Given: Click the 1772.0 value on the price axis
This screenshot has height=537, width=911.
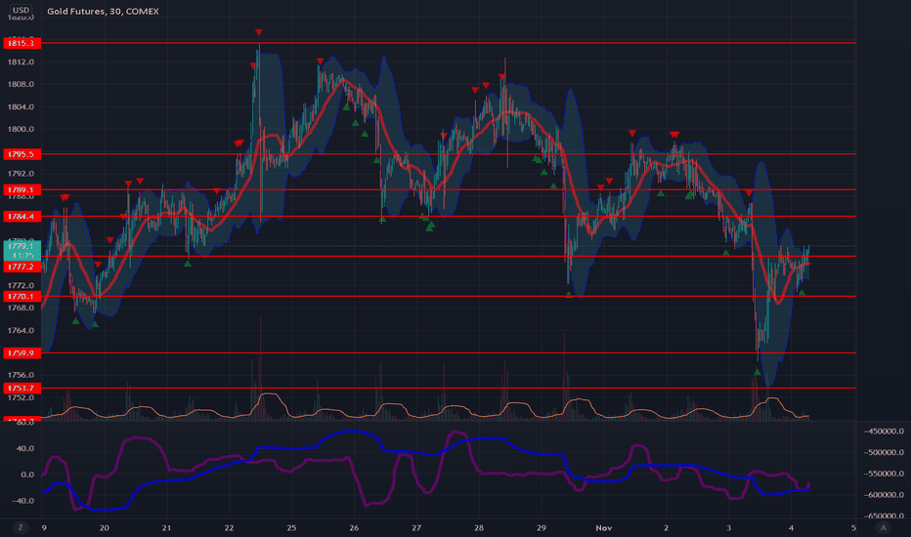Looking at the screenshot, I should pos(21,286).
